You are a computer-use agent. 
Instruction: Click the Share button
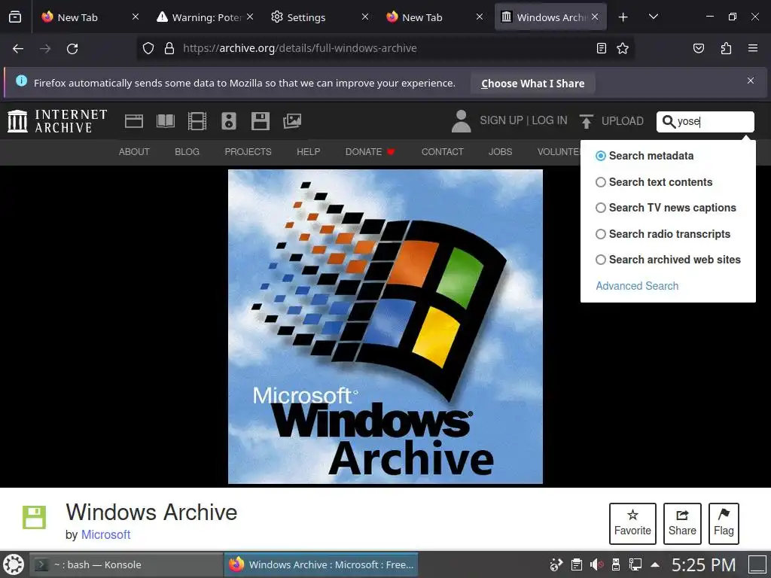point(682,524)
